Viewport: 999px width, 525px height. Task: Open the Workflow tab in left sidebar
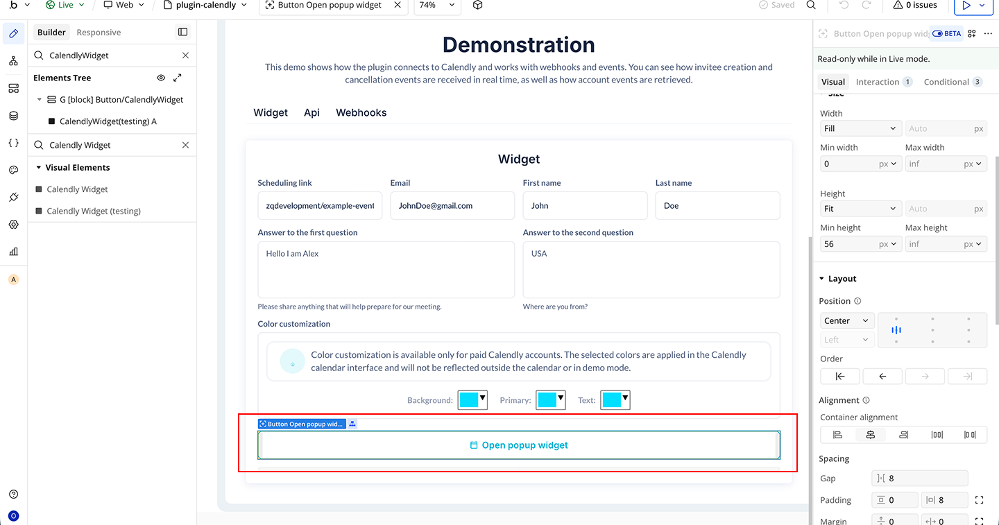click(13, 61)
